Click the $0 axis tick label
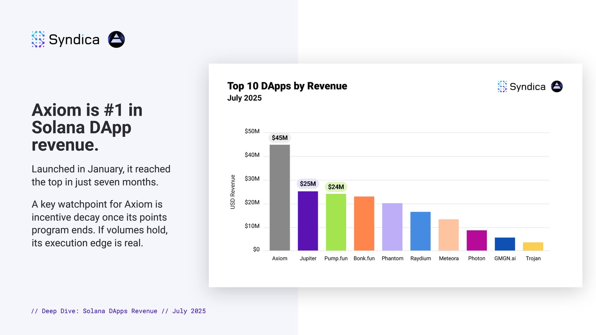This screenshot has width=596, height=335. tap(256, 249)
